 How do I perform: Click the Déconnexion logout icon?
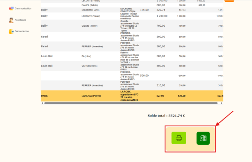coord(11,32)
